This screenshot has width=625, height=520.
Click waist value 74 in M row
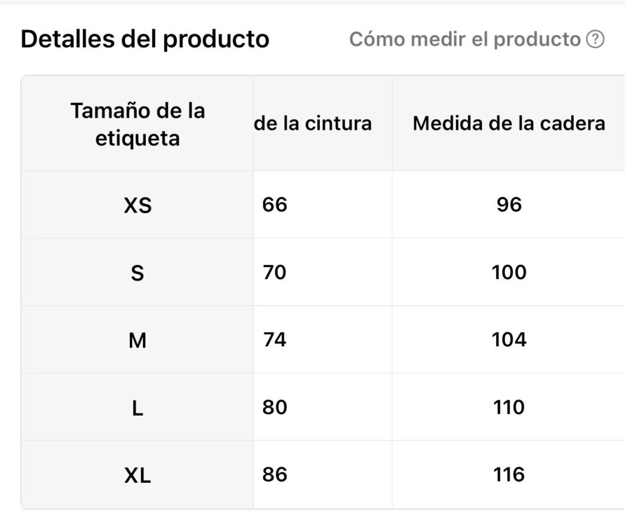pos(275,340)
